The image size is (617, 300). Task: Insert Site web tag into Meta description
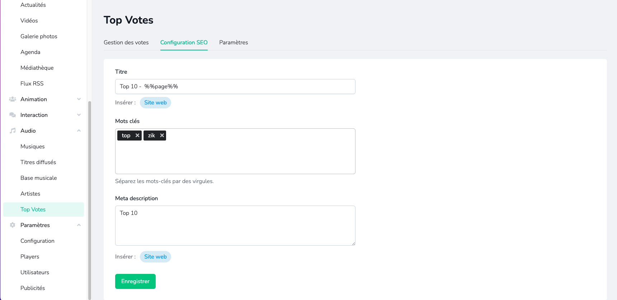pyautogui.click(x=155, y=257)
